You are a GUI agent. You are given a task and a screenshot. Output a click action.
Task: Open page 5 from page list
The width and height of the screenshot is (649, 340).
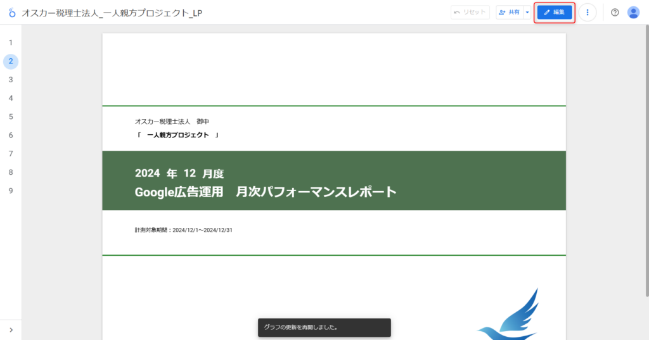[11, 116]
